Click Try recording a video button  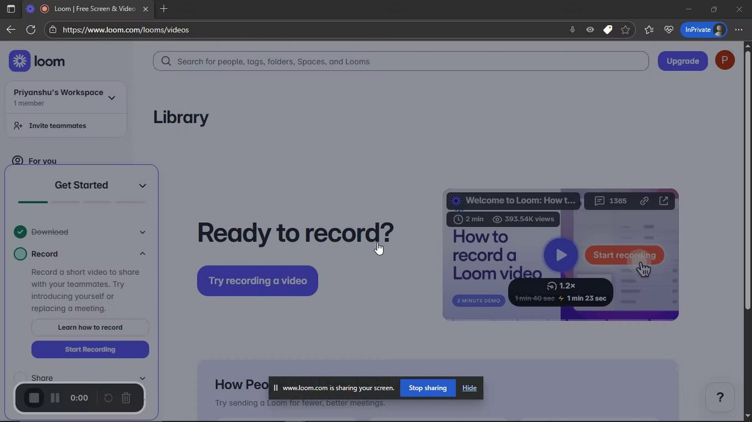[x=258, y=281]
